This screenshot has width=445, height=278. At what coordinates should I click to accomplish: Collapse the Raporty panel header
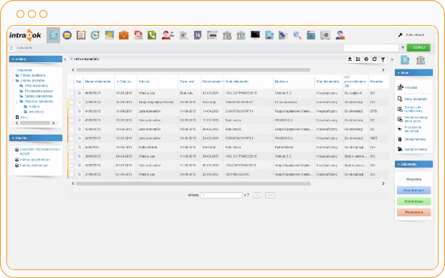click(36, 138)
